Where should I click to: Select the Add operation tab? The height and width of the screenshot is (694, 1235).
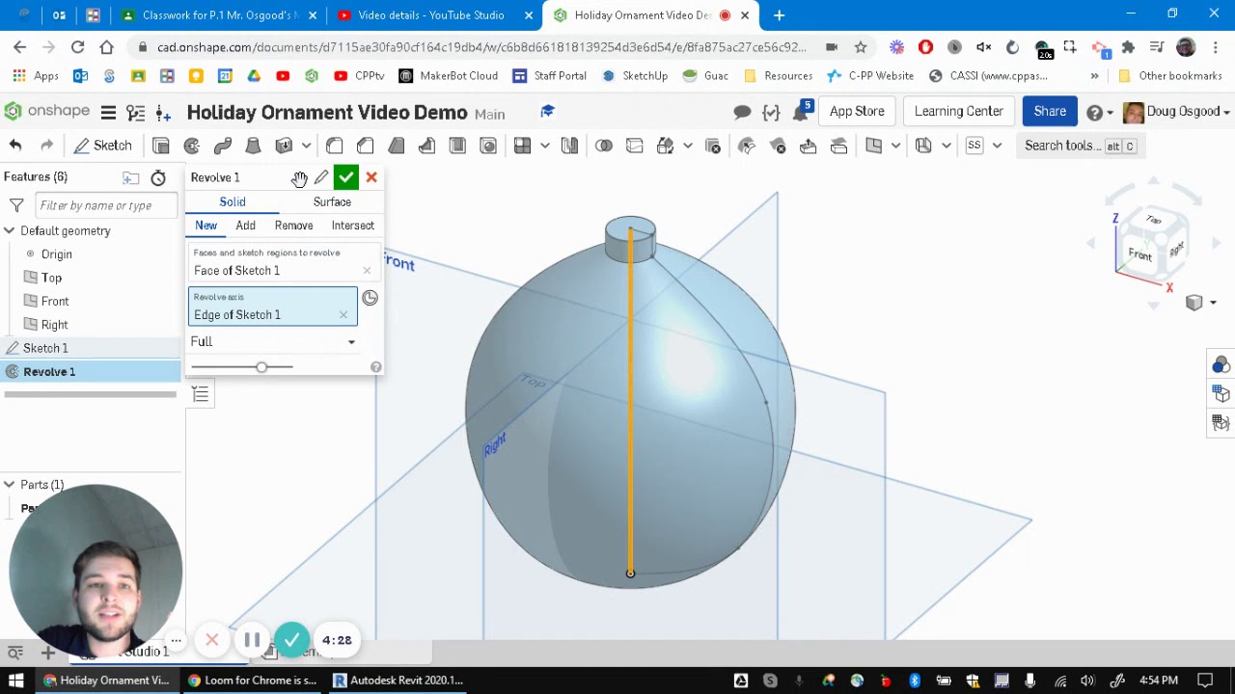246,226
